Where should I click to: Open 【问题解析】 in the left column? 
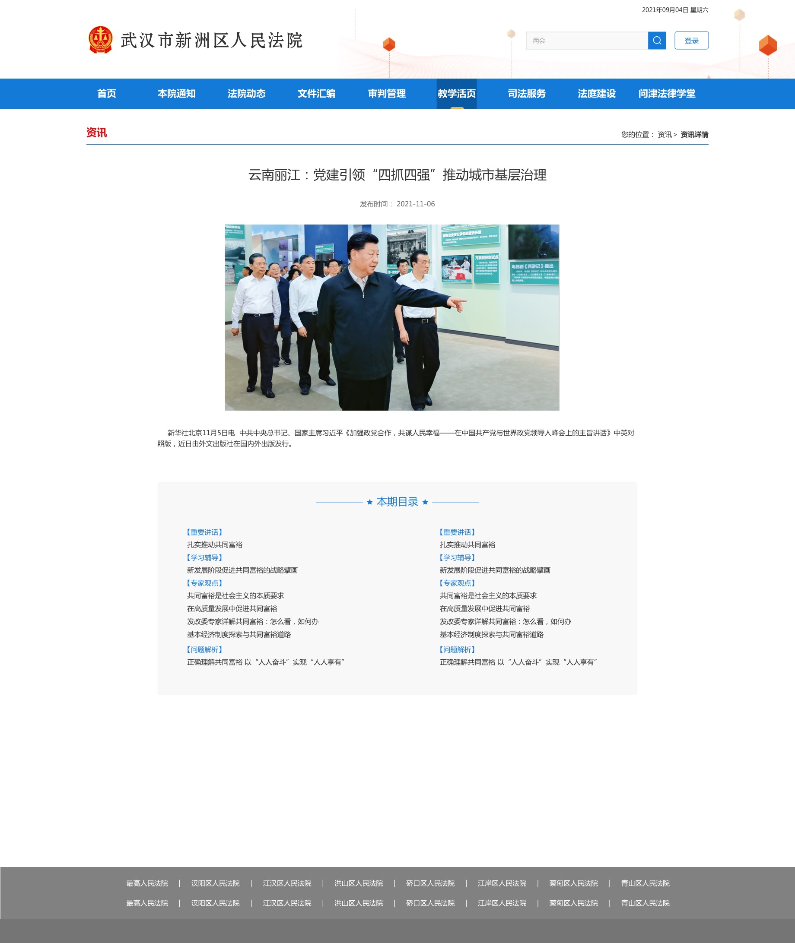(204, 650)
